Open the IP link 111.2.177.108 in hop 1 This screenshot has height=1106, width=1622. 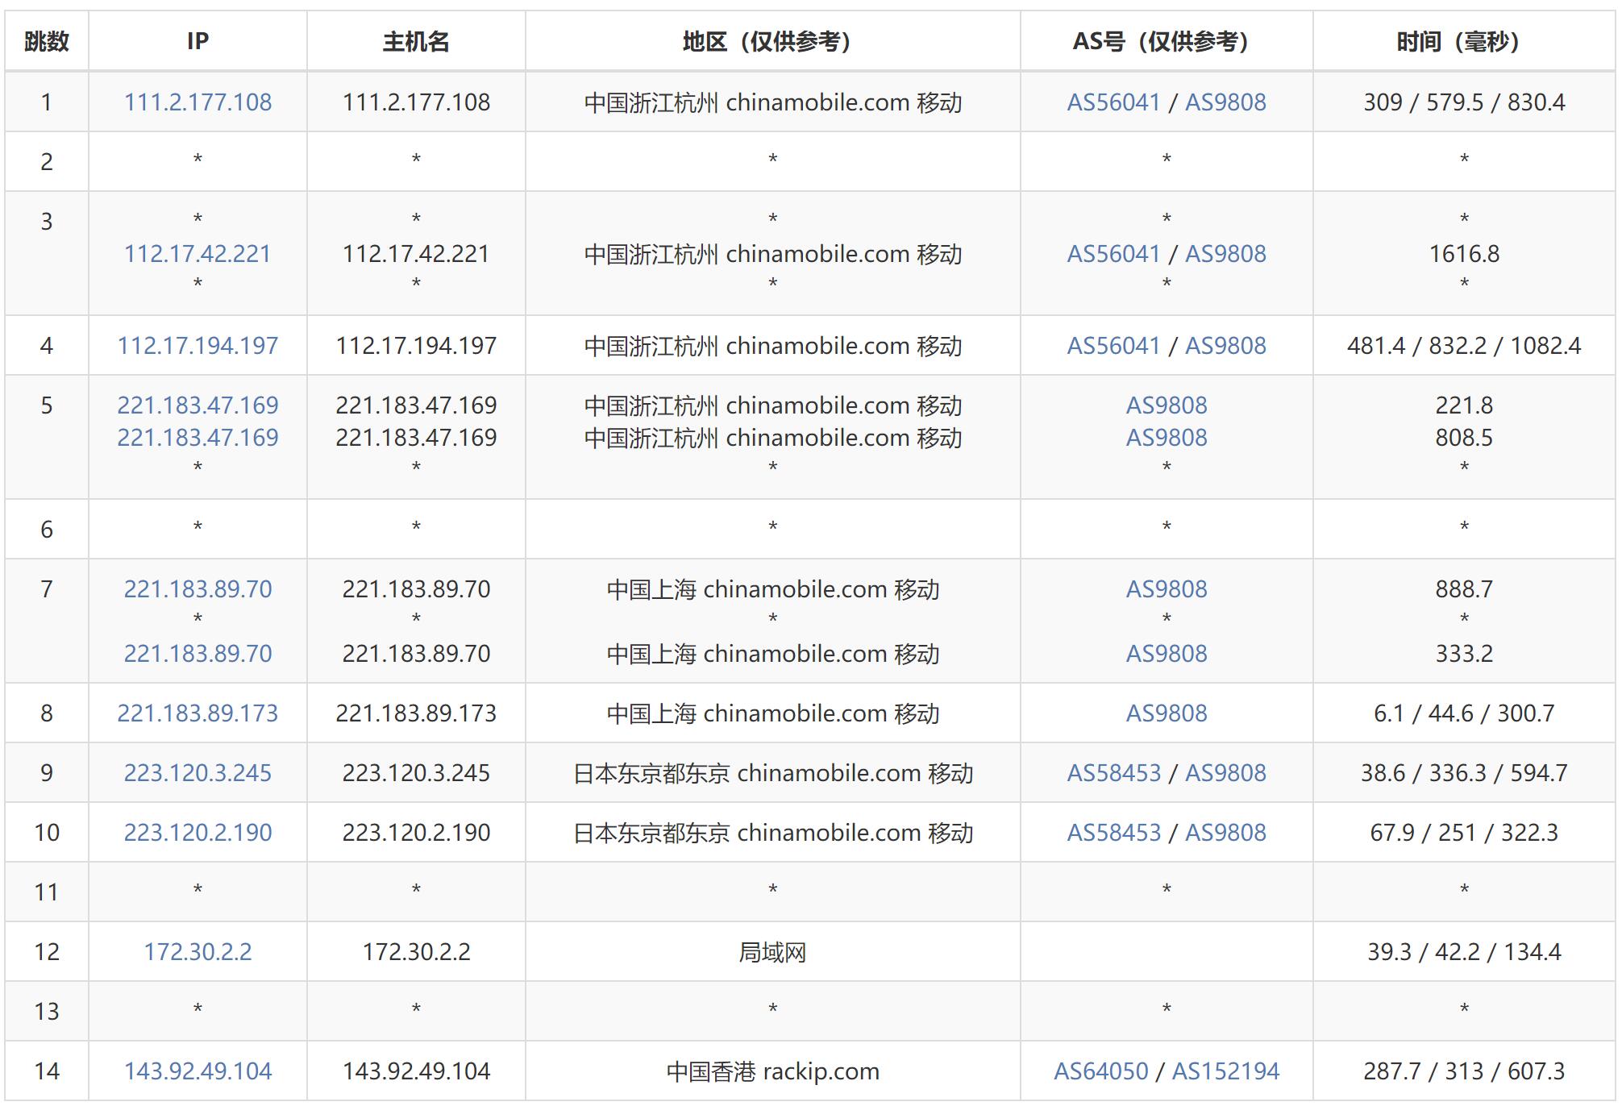point(198,102)
